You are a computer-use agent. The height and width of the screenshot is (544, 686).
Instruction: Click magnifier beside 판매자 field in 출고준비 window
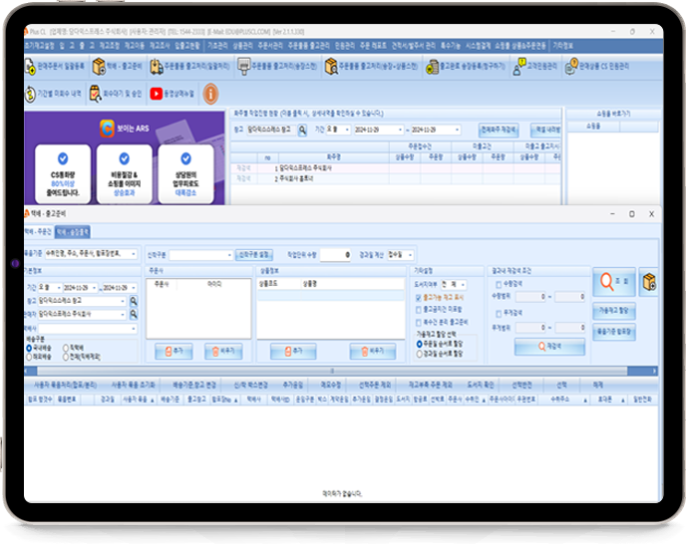coord(134,315)
